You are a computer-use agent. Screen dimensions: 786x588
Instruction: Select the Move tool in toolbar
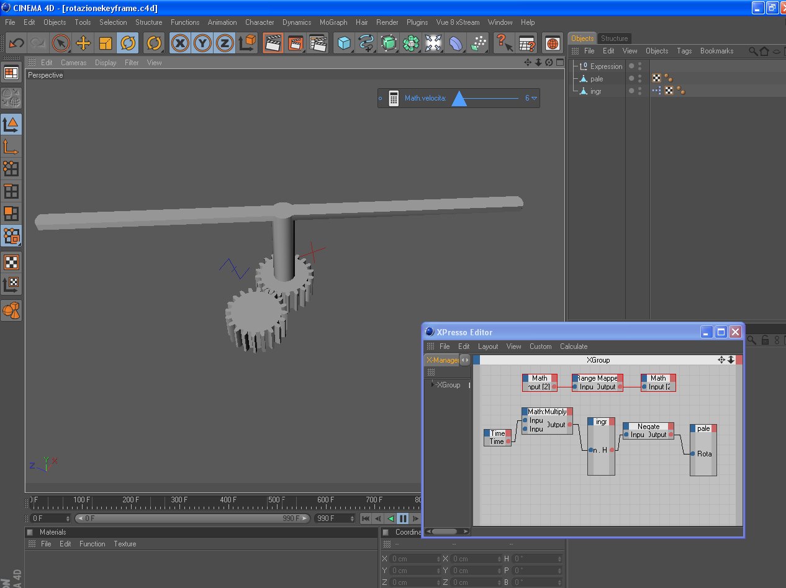(x=83, y=43)
